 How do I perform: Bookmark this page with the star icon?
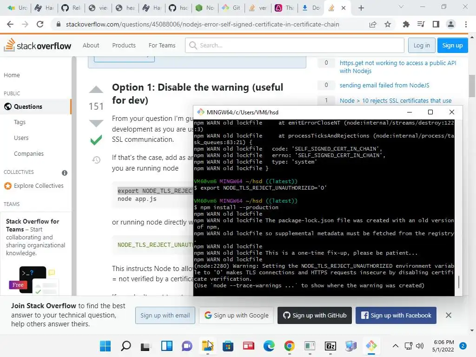coord(388,24)
